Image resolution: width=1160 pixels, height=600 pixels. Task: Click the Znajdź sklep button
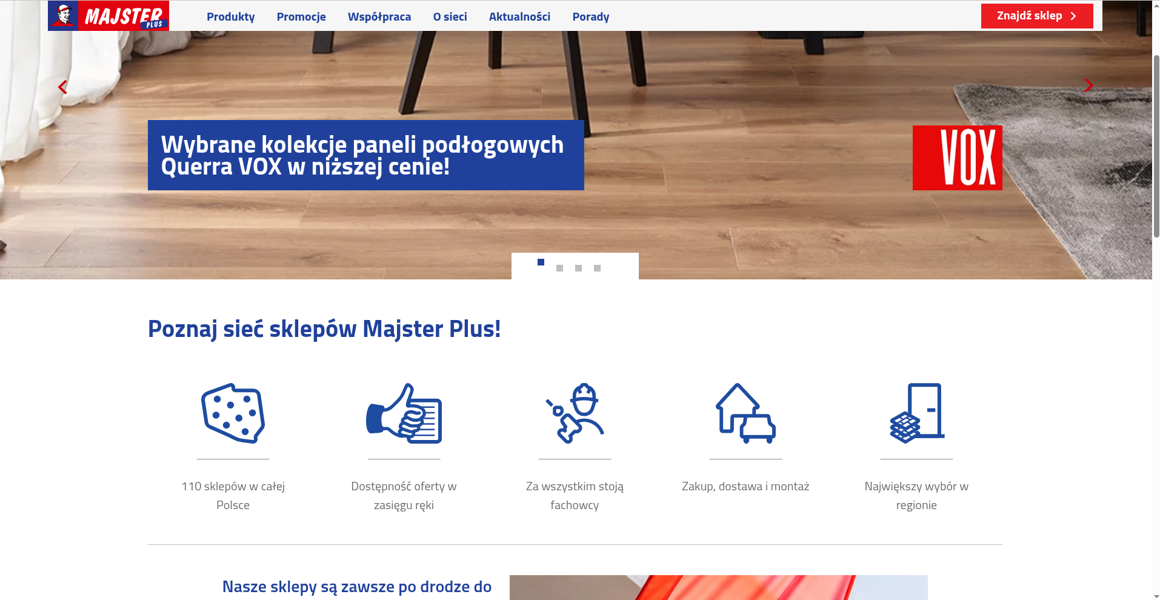pyautogui.click(x=1037, y=16)
